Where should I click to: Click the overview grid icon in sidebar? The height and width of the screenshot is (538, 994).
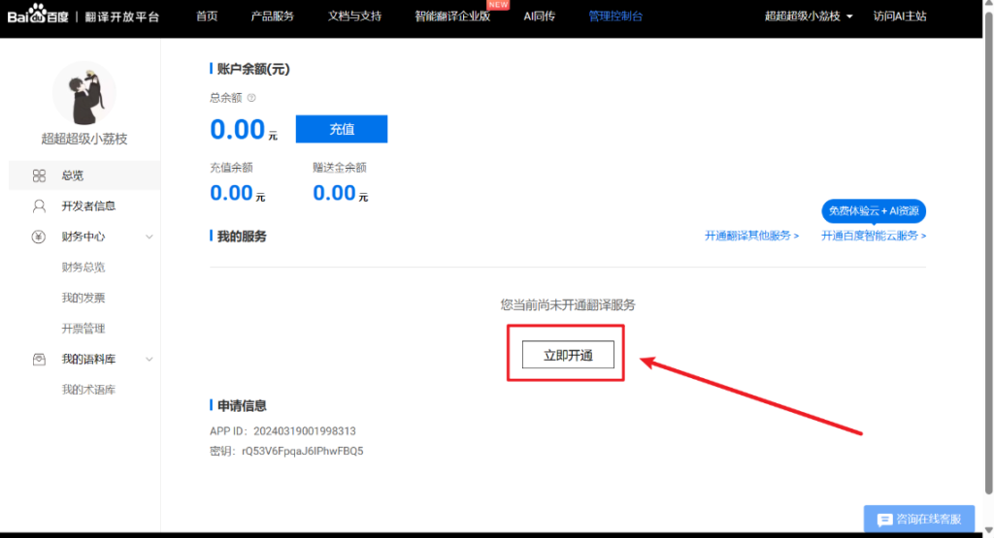tap(39, 175)
